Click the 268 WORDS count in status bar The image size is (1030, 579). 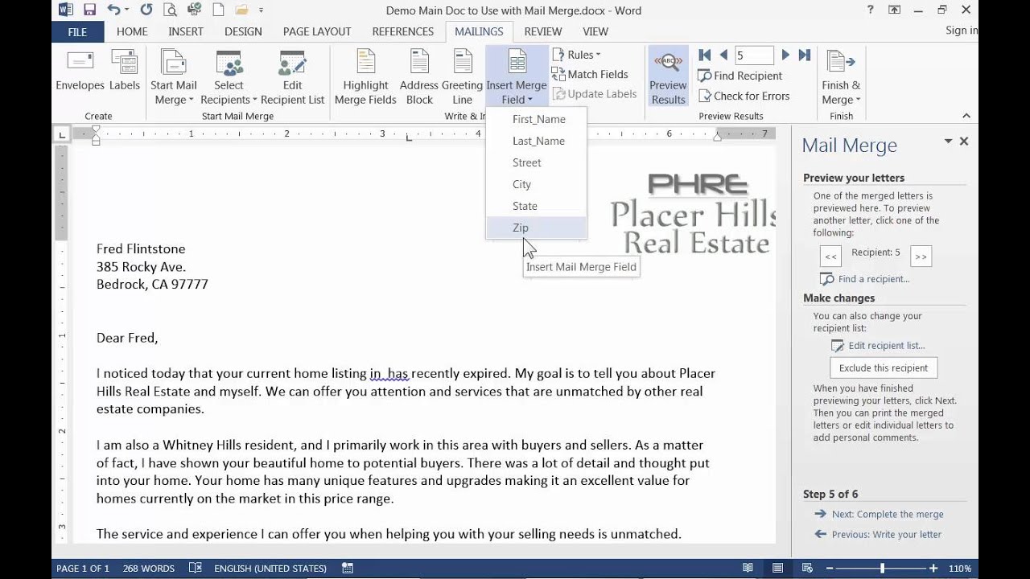click(x=148, y=569)
